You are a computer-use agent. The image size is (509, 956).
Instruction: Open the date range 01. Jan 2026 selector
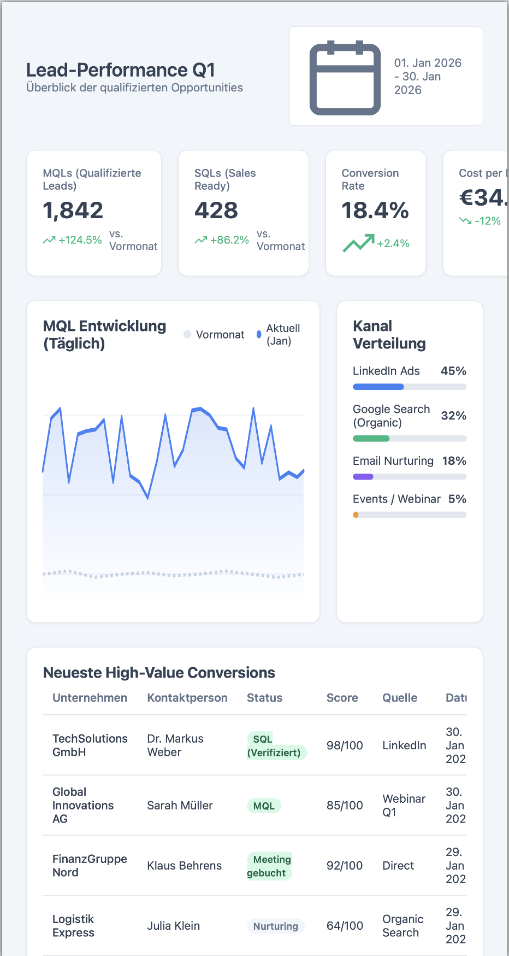coord(428,77)
